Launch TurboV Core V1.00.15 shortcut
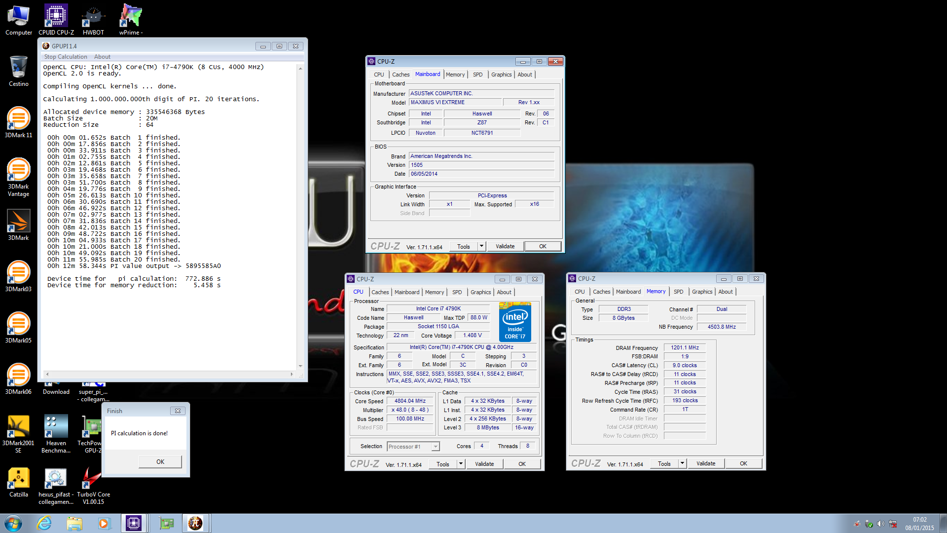The height and width of the screenshot is (533, 947). [93, 486]
